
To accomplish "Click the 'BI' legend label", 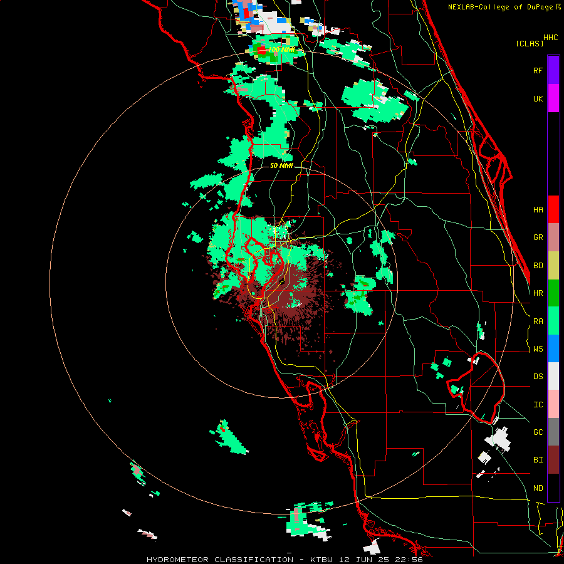I will click(x=538, y=460).
